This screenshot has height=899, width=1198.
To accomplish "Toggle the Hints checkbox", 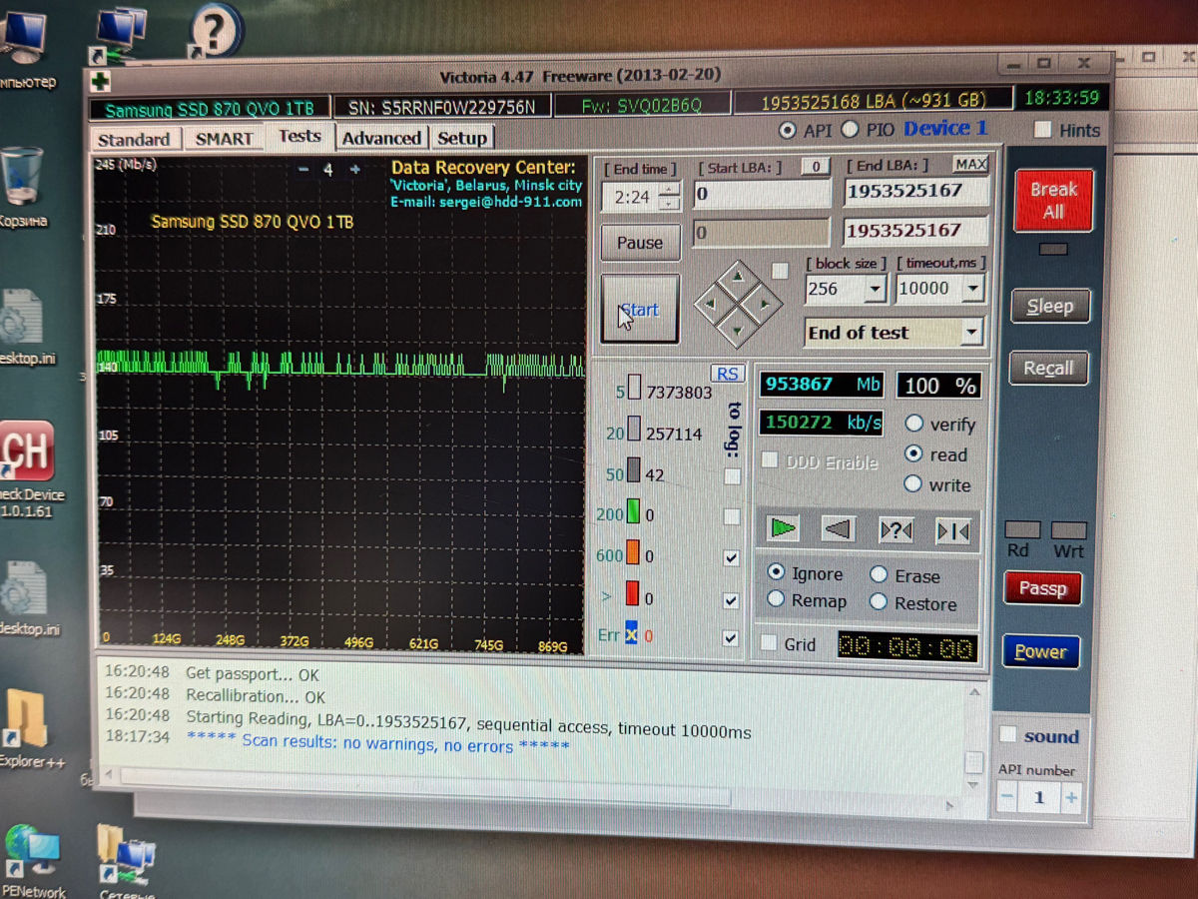I will pyautogui.click(x=1042, y=130).
